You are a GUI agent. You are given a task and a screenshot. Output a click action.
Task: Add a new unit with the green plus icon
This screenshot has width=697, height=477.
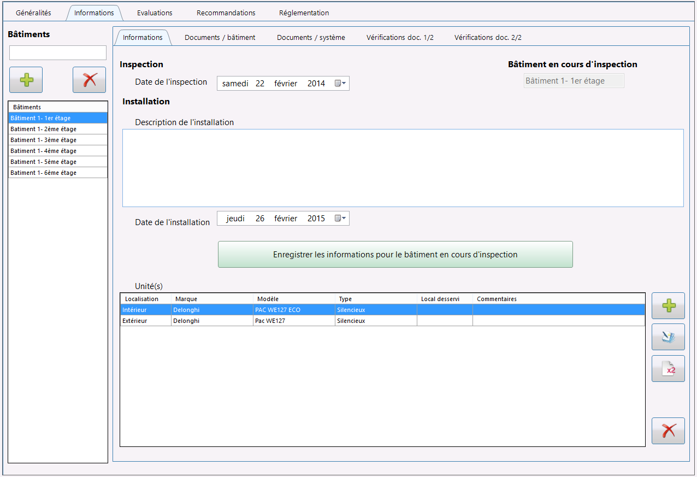point(668,306)
